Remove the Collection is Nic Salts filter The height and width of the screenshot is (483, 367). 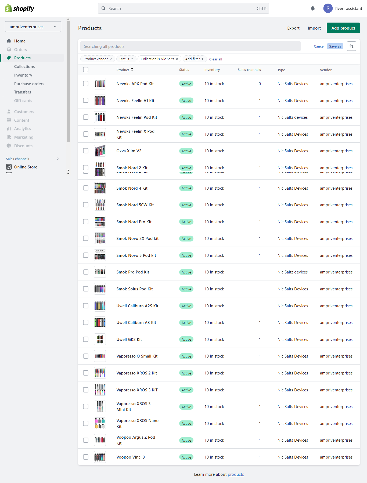(177, 59)
